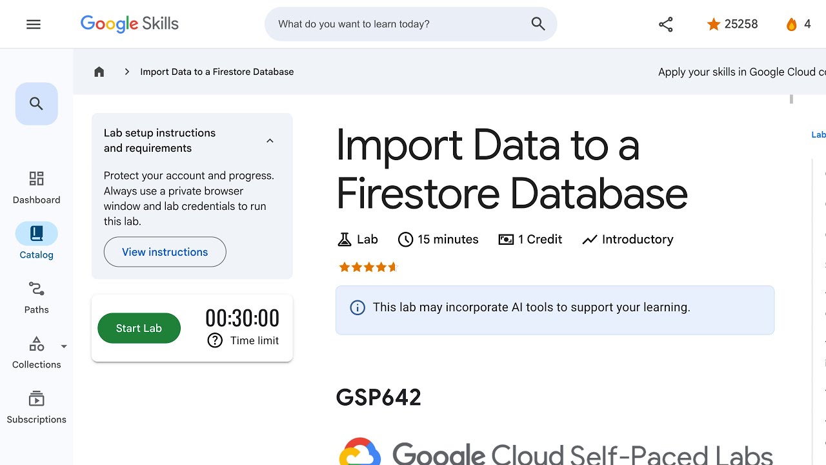Click the Time limit help icon
The width and height of the screenshot is (826, 465).
(x=215, y=340)
